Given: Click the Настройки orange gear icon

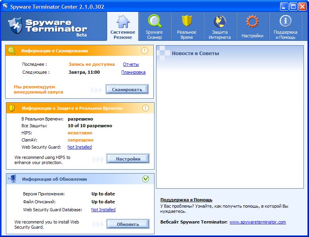Looking at the screenshot, I should 252,21.
